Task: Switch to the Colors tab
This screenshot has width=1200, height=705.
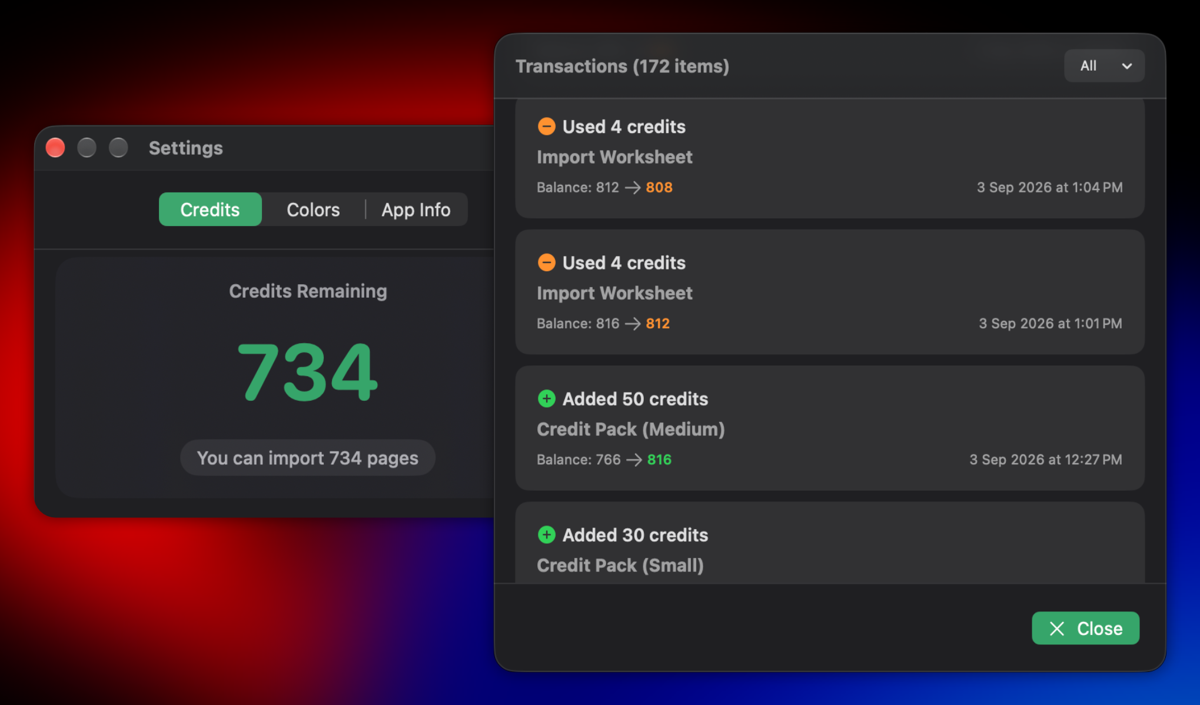Action: (313, 209)
